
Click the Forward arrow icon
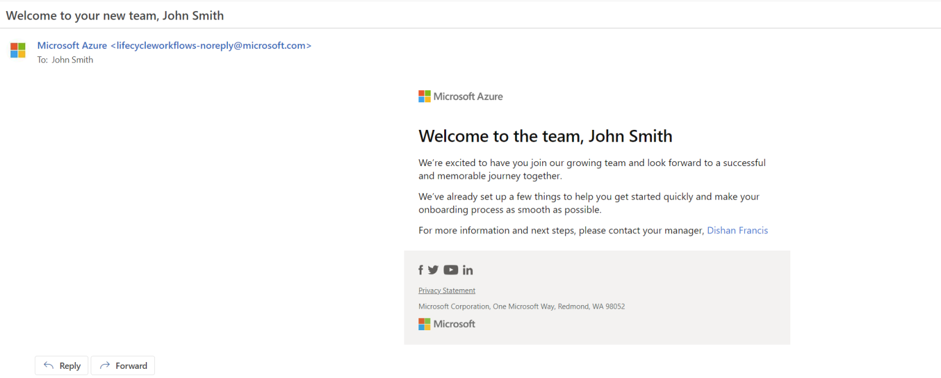pyautogui.click(x=106, y=365)
